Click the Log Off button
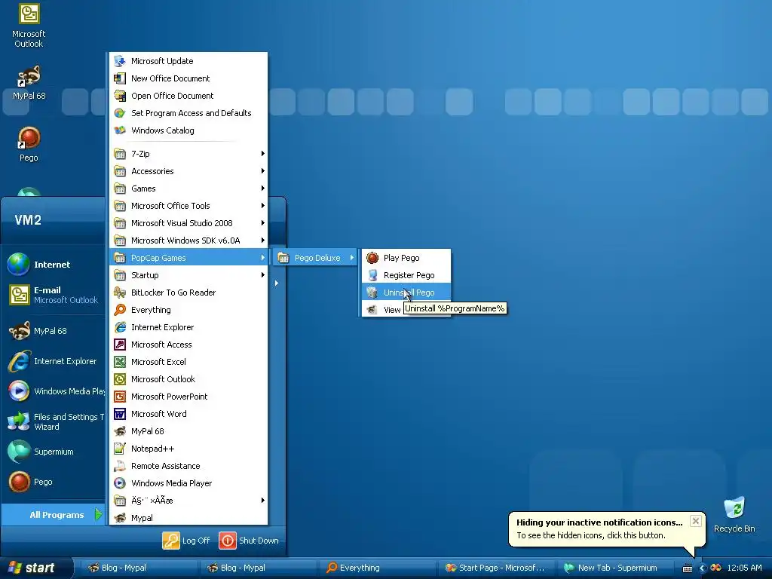This screenshot has width=772, height=579. pyautogui.click(x=186, y=540)
